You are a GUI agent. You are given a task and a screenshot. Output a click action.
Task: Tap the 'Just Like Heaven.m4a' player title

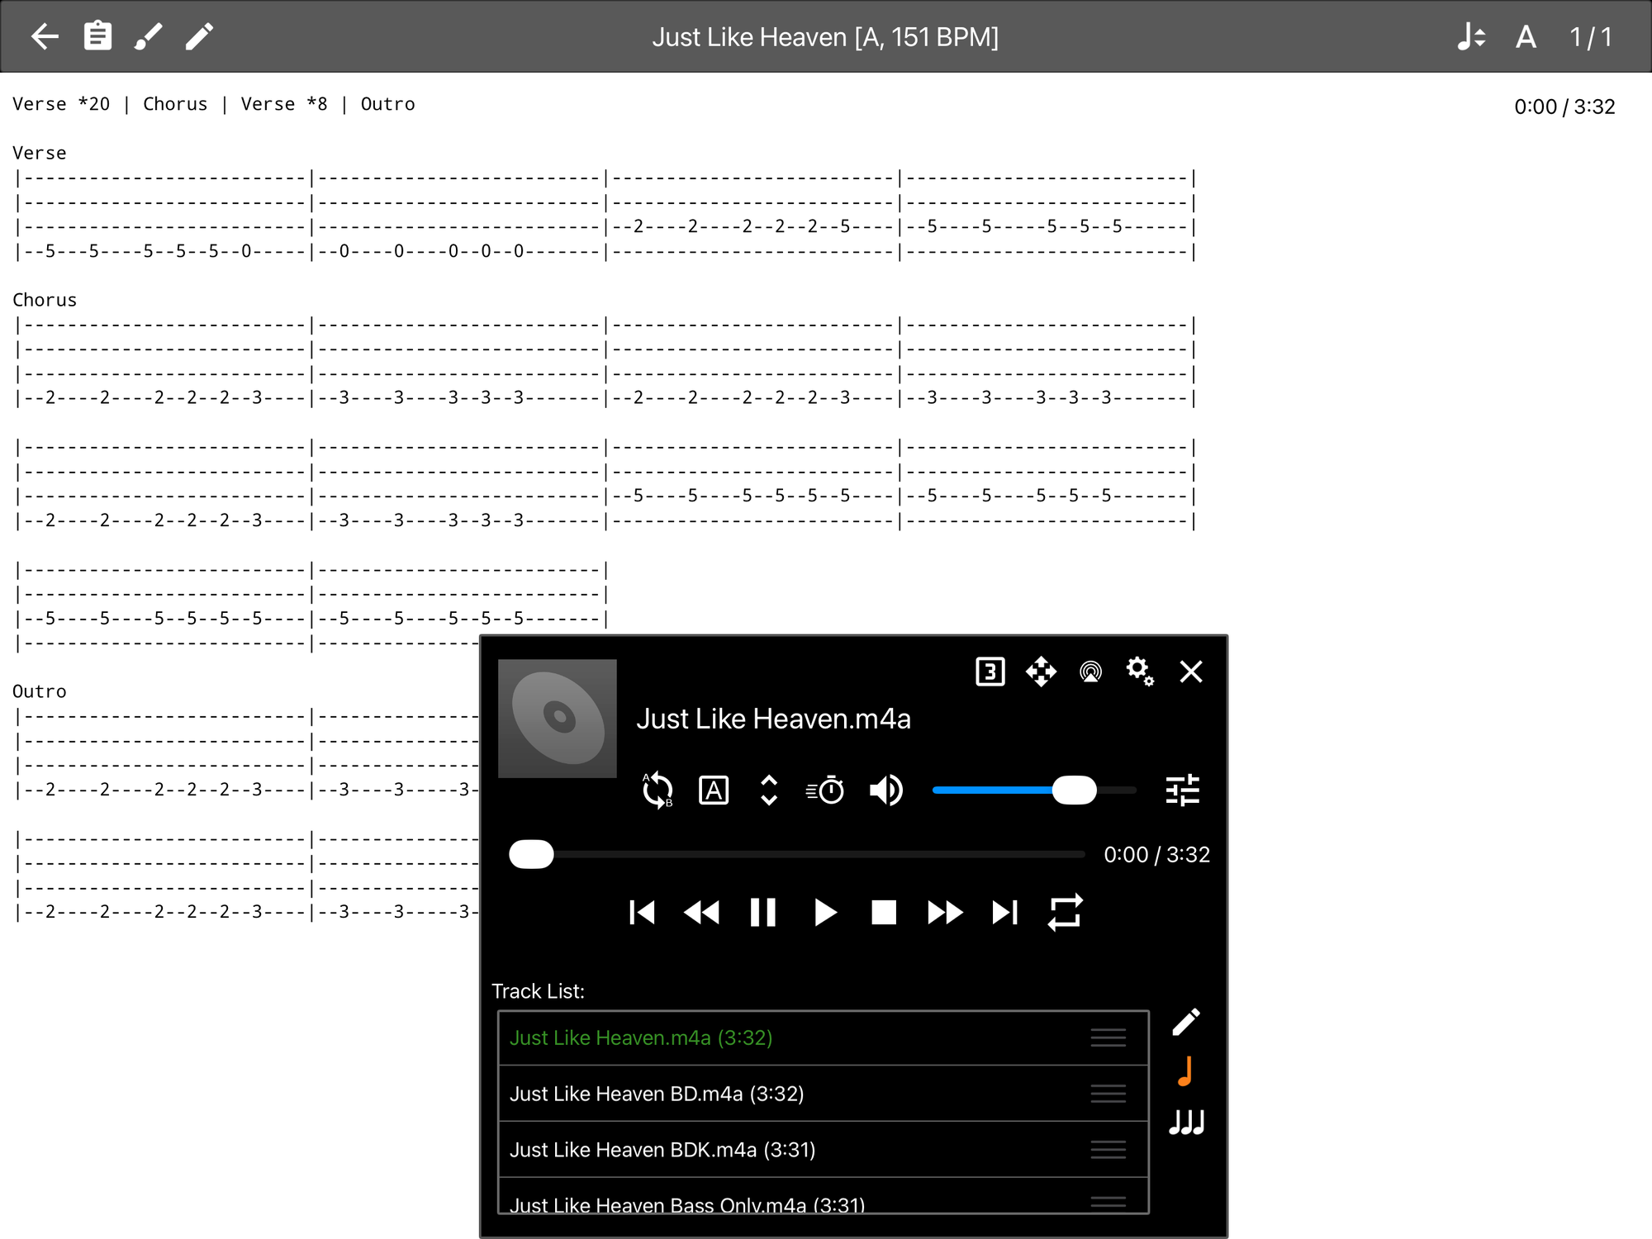[x=773, y=719]
